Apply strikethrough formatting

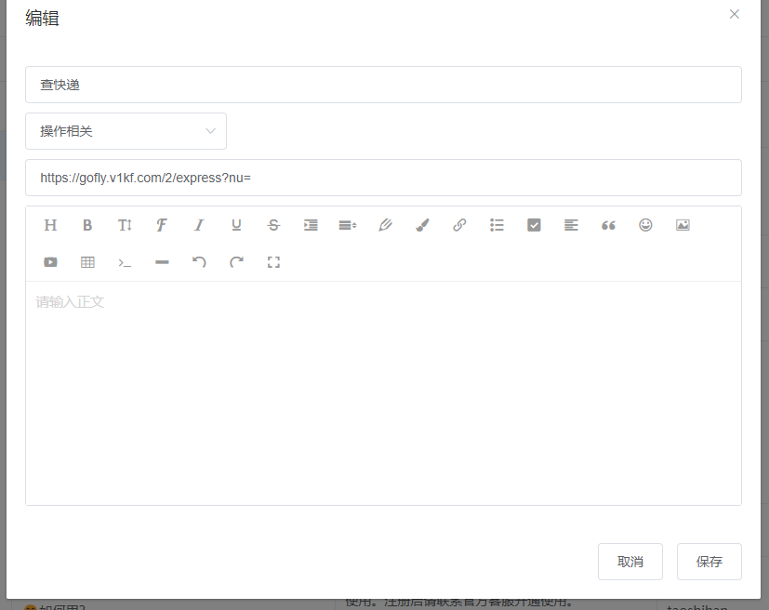coord(273,225)
